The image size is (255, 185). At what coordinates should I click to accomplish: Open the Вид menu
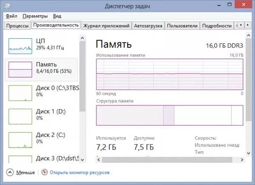pos(57,16)
